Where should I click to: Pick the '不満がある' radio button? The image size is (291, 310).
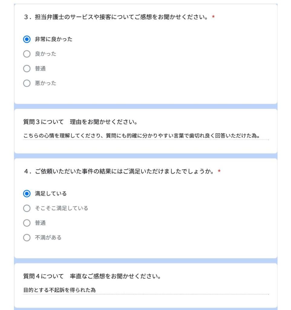pos(27,238)
